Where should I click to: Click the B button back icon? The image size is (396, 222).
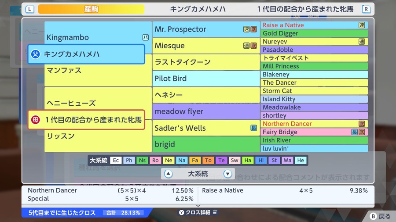(x=373, y=216)
